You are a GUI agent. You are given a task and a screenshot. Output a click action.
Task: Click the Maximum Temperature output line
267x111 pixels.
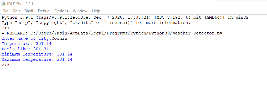point(37,60)
